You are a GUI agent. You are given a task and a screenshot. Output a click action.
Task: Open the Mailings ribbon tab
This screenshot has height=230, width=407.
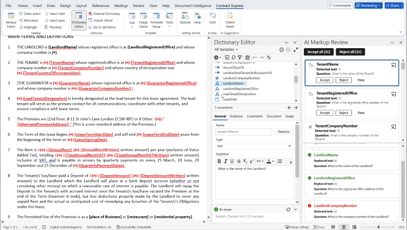(120, 5)
